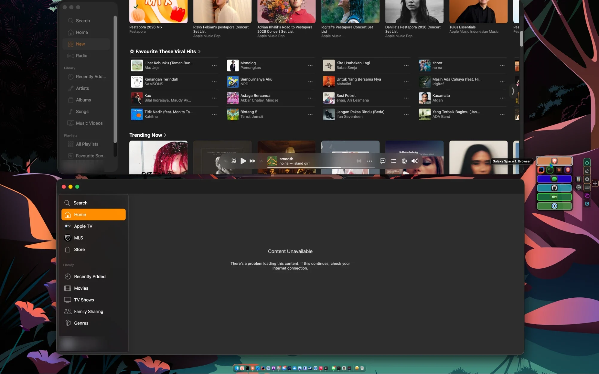Show the Playing Next queue list
Screen dimensions: 599x374
[393, 161]
